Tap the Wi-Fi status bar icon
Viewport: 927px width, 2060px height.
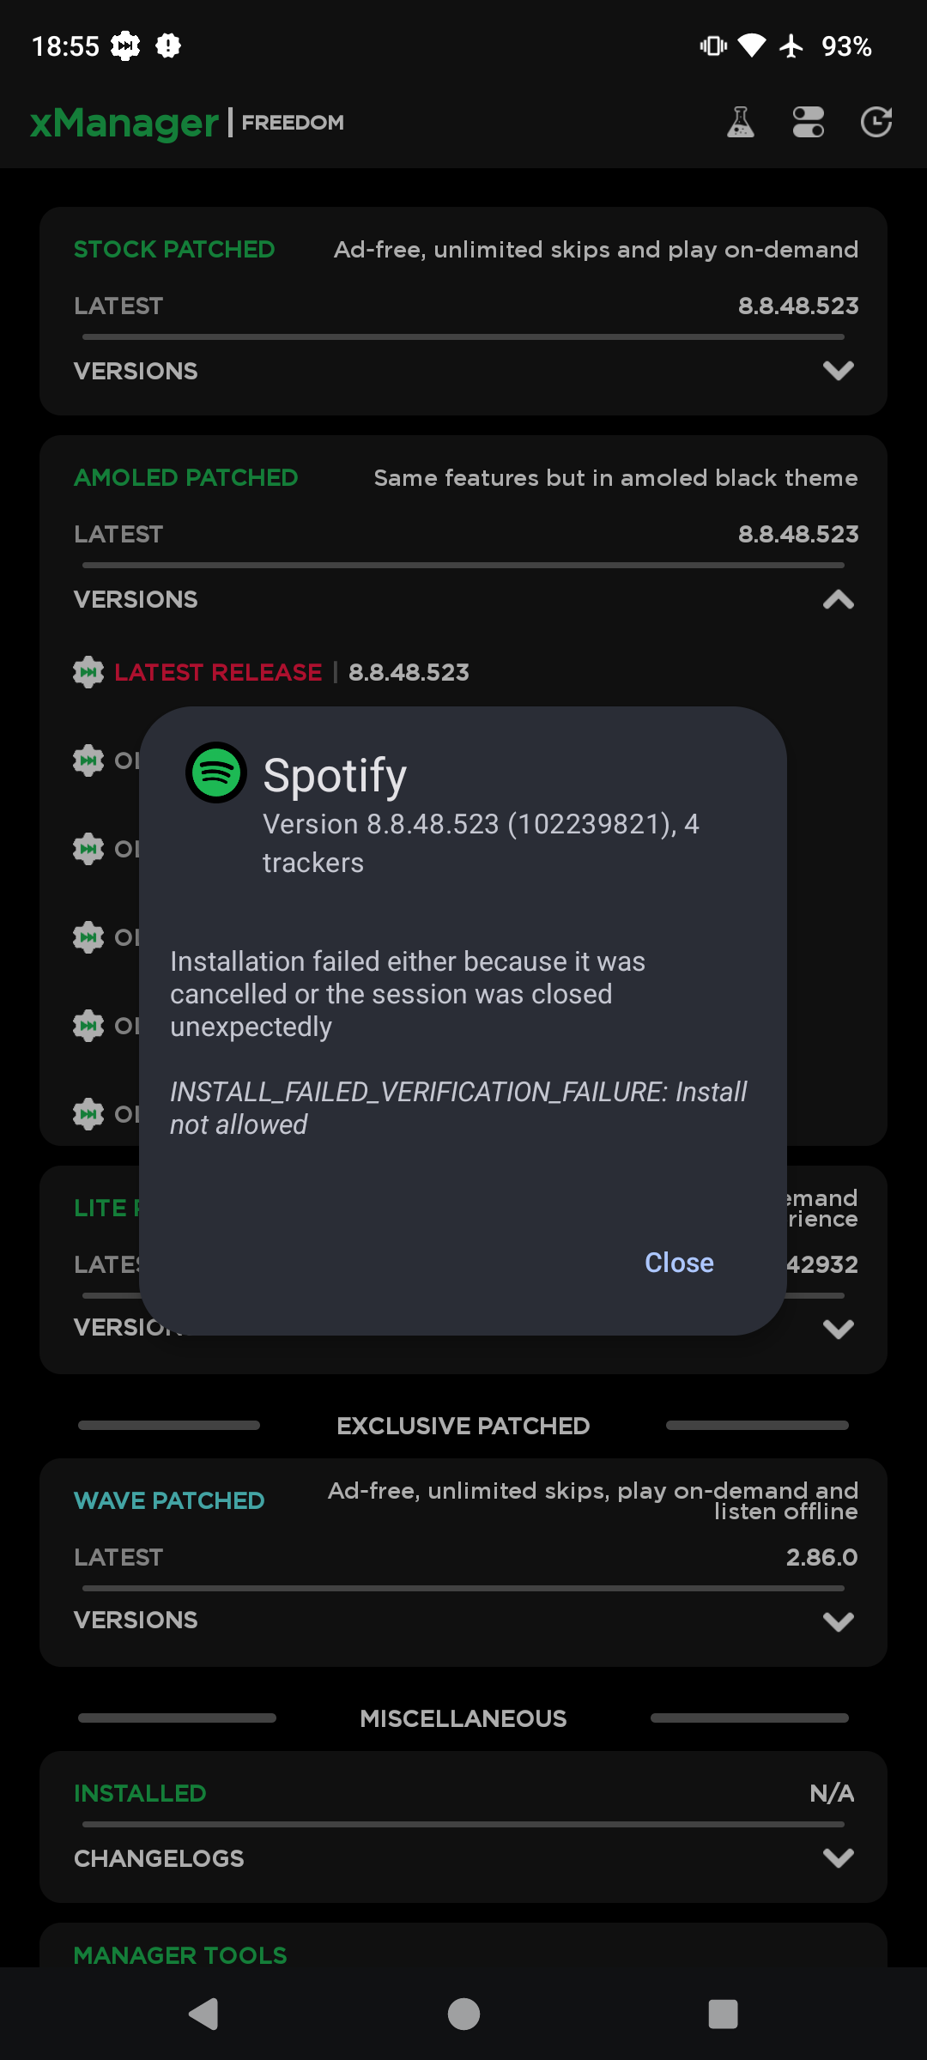pos(751,45)
